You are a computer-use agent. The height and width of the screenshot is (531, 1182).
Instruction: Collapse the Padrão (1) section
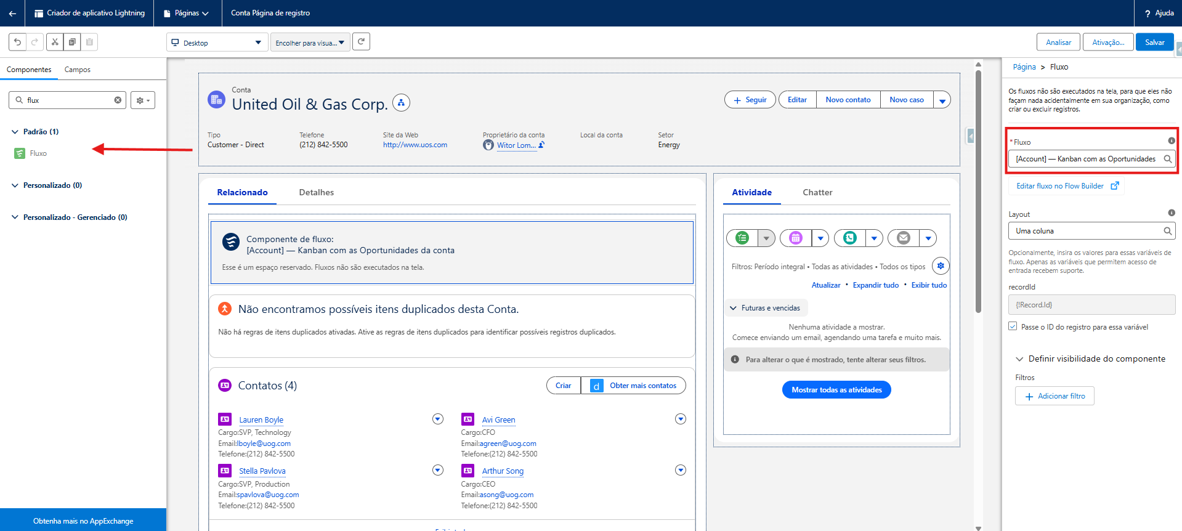pos(15,132)
